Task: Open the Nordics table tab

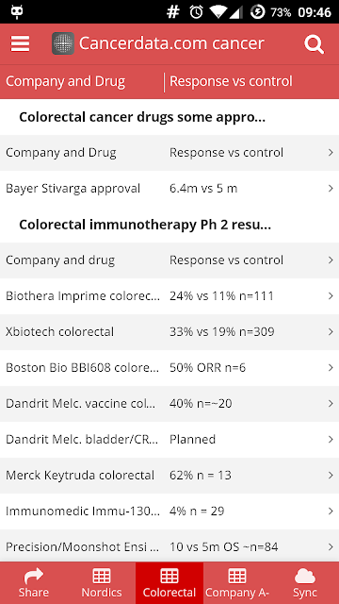Action: coord(102,582)
